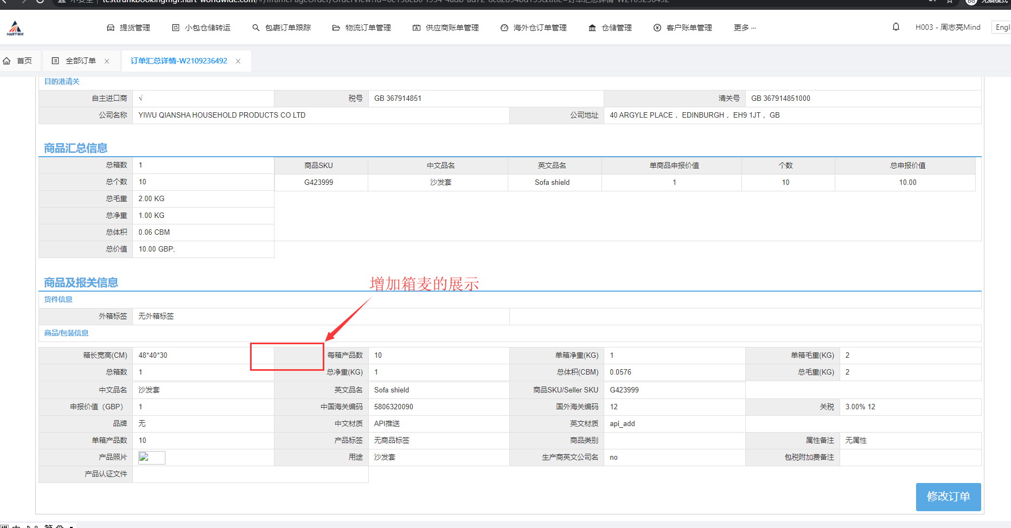Viewport: 1011px width, 528px height.
Task: Click the 修改订单 button
Action: click(948, 497)
